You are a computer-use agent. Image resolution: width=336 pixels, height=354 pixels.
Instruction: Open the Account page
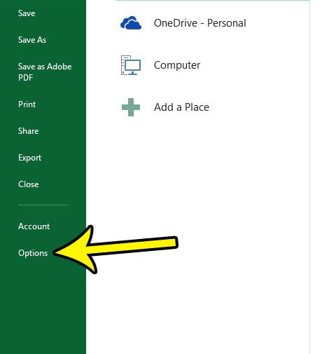point(34,226)
